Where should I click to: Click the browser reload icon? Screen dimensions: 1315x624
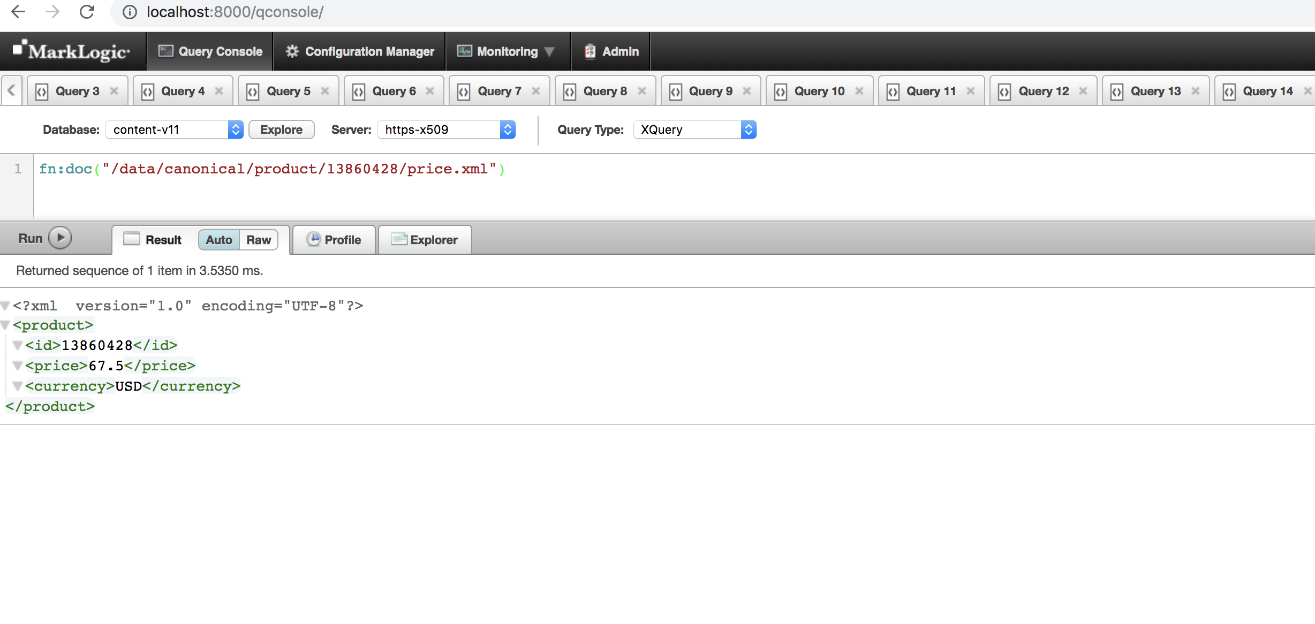pos(87,12)
